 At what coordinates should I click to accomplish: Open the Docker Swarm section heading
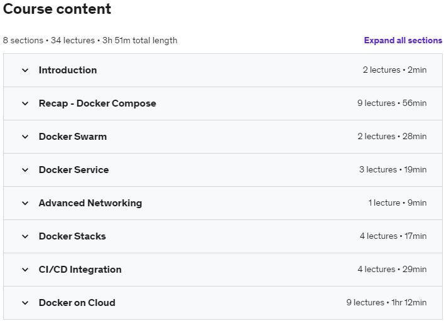pos(73,137)
